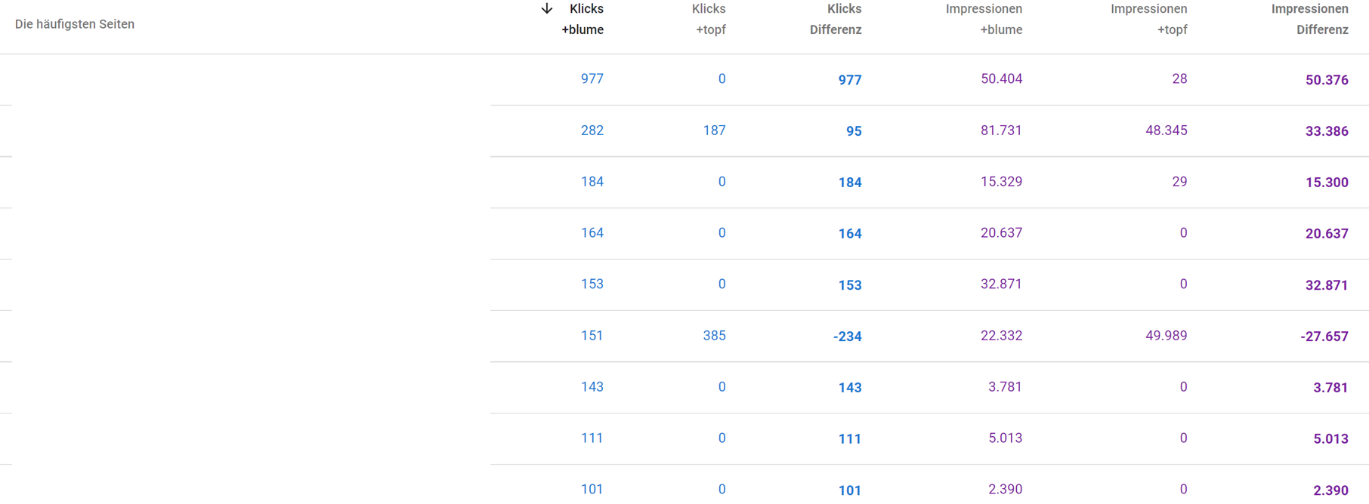1369x504 pixels.
Task: Click the clicks value 282 in second row
Action: [593, 130]
